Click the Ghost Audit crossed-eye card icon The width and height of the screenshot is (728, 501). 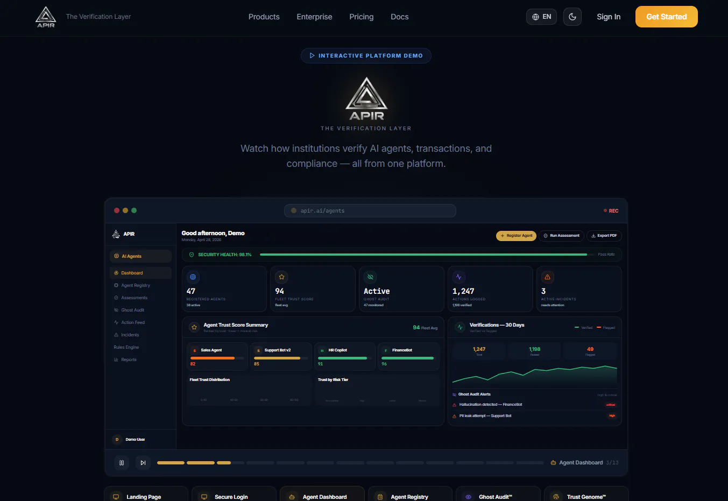(370, 277)
